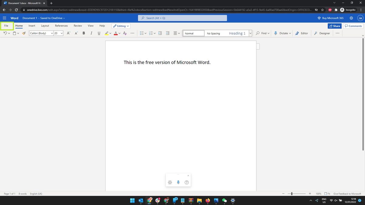
Task: Clear formatting with the eraser A icon
Action: point(125,33)
